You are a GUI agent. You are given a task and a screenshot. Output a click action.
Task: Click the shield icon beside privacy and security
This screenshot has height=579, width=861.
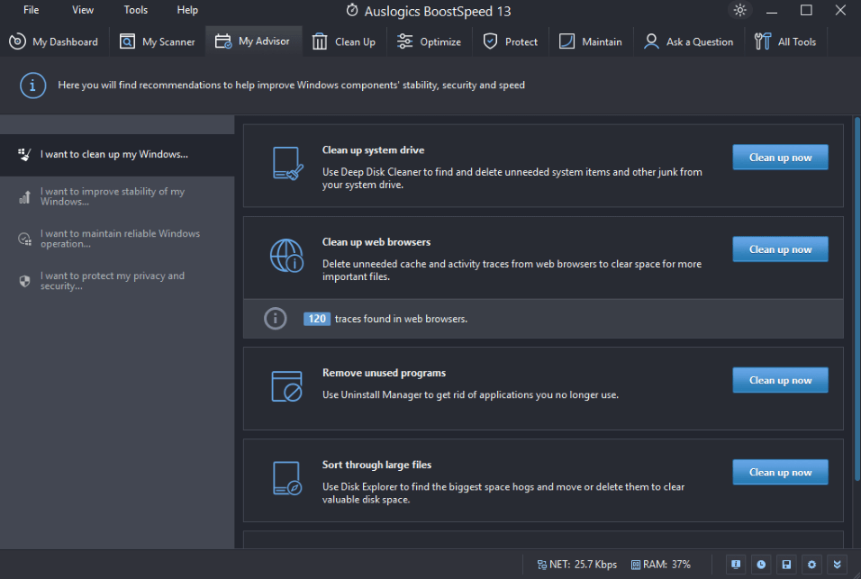pos(24,282)
